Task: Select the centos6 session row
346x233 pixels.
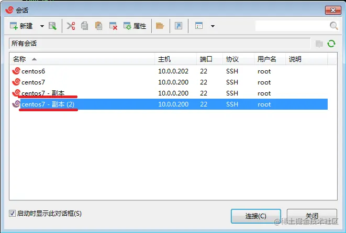Action: 169,71
